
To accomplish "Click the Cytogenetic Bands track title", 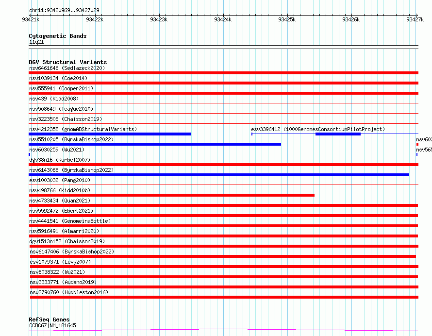I will (x=58, y=36).
